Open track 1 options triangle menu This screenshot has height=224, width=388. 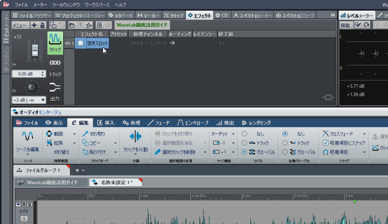tap(18, 205)
